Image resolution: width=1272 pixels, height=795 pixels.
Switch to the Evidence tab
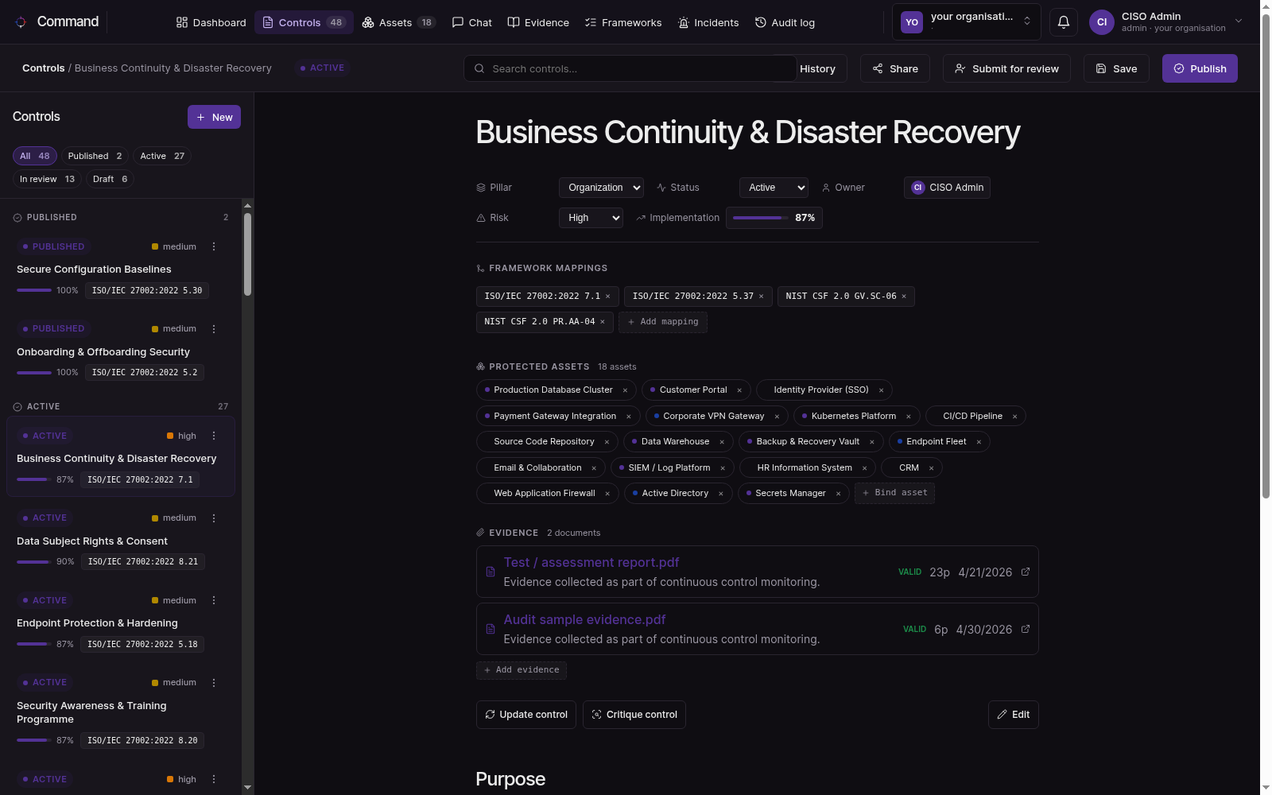[538, 22]
